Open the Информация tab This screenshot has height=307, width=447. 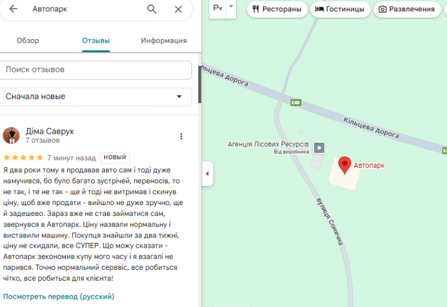[164, 41]
